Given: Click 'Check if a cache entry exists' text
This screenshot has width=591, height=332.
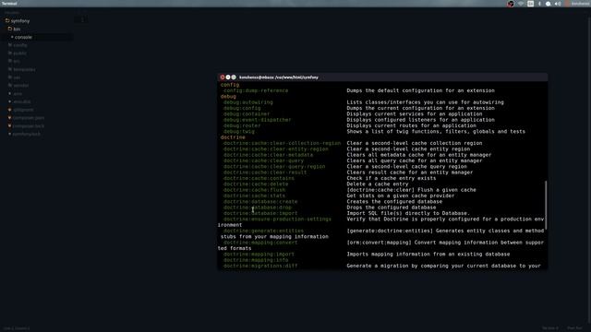Looking at the screenshot, I should coord(392,178).
